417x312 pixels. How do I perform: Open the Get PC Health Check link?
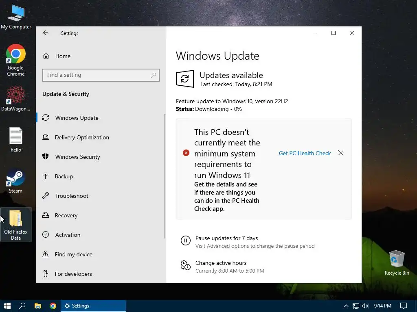point(305,153)
